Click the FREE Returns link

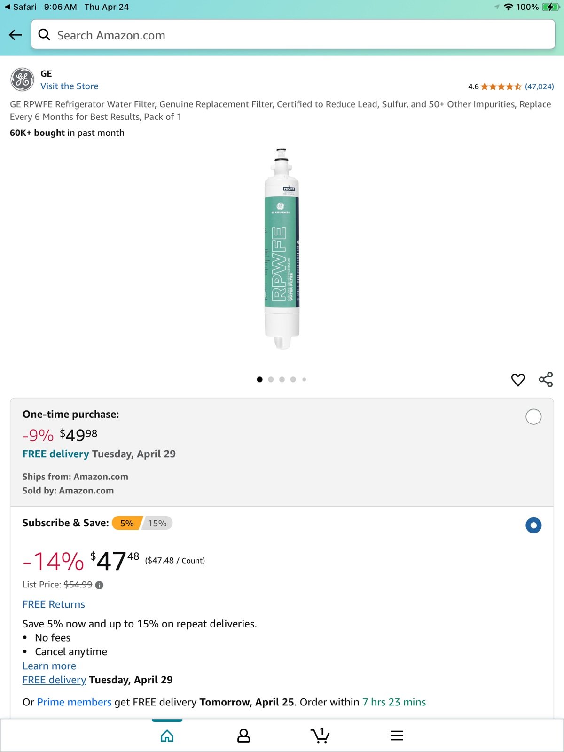[54, 604]
